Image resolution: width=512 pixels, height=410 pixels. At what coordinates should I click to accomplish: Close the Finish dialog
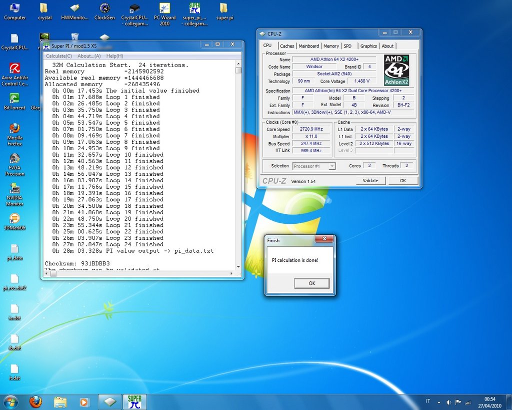click(324, 239)
